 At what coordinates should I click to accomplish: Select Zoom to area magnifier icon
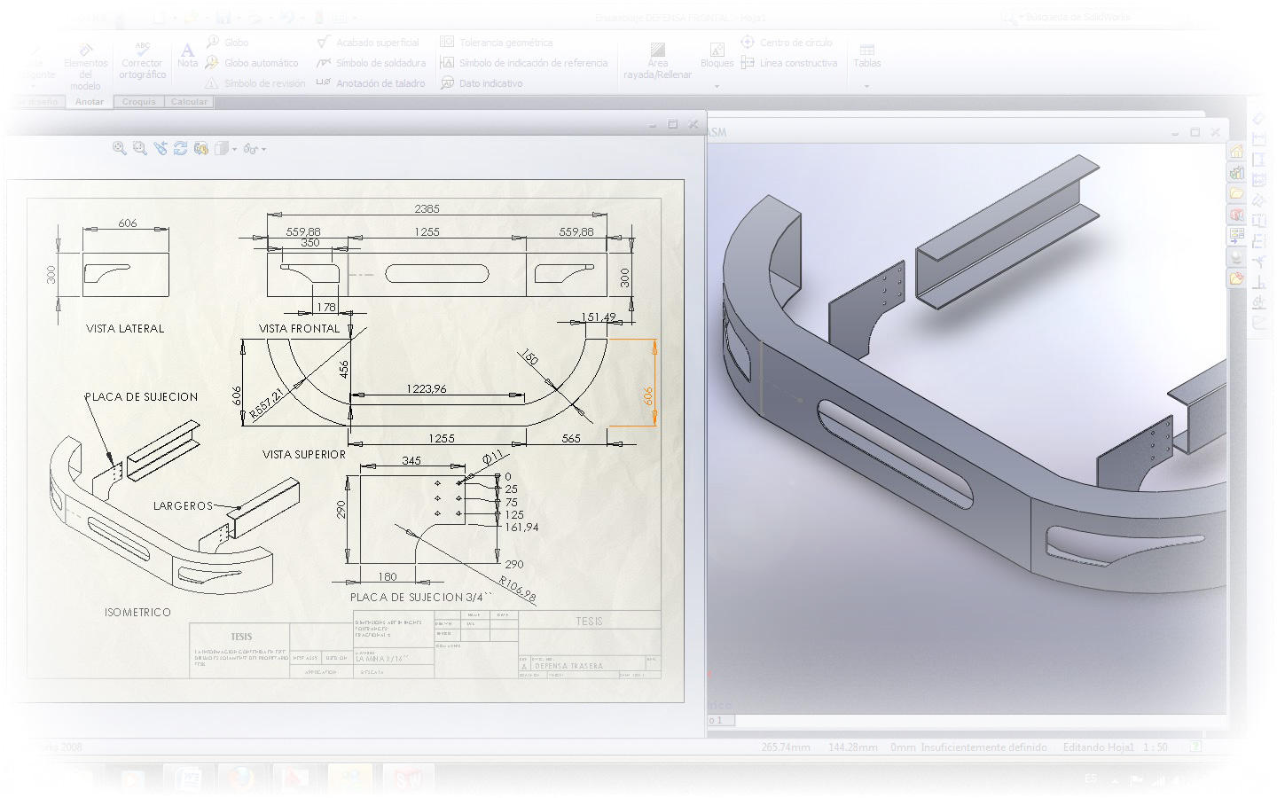[139, 149]
